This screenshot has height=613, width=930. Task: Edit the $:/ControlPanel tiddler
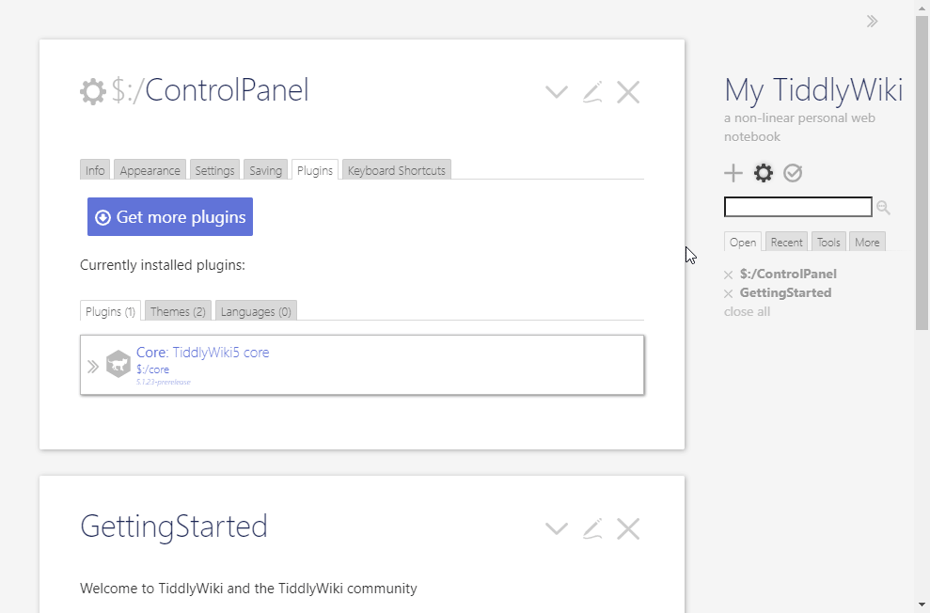pos(592,92)
